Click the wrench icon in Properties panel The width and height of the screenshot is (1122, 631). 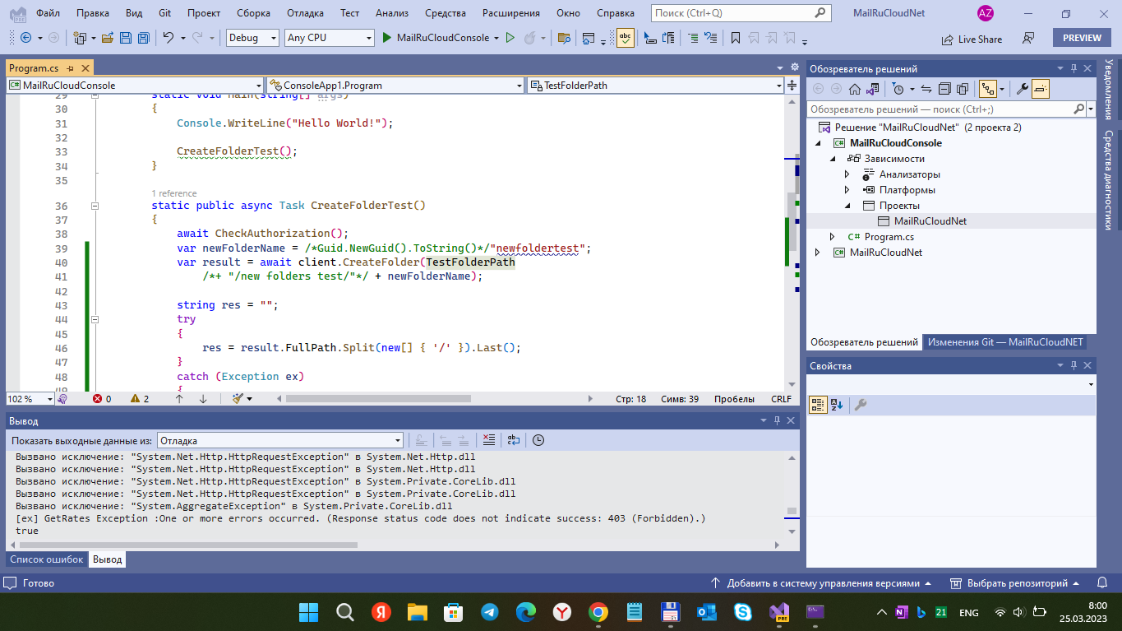pos(861,405)
